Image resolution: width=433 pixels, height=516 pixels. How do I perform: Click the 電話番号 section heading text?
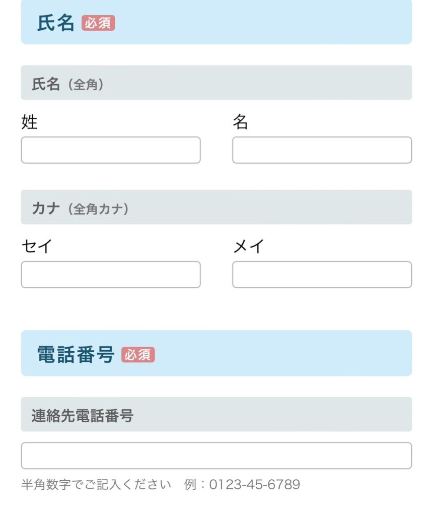coord(76,355)
